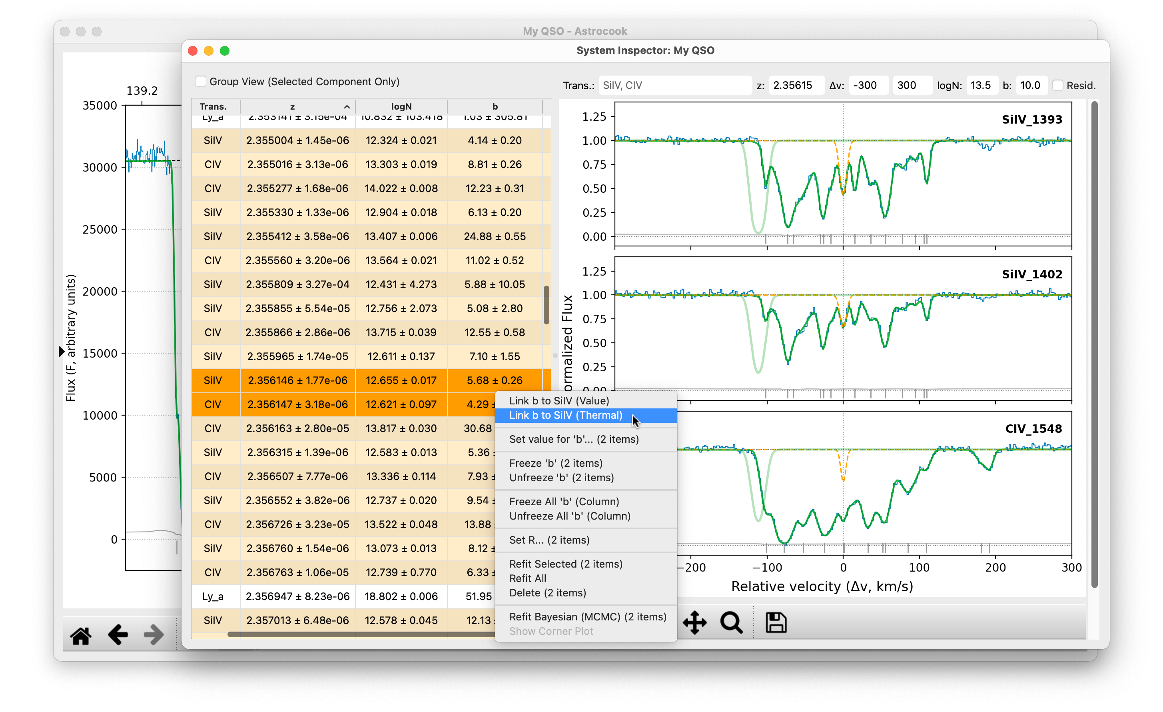Click the b field showing 10.0
1163x712 pixels.
coord(1031,86)
